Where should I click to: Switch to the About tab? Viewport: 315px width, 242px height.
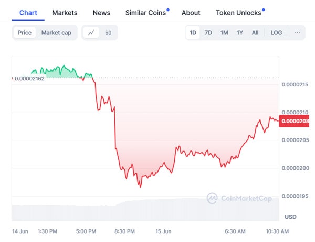[x=191, y=13]
